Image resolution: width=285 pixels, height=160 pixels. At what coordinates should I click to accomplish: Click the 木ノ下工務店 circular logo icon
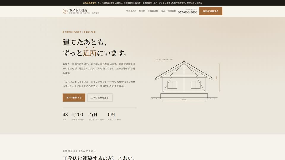(x=65, y=11)
